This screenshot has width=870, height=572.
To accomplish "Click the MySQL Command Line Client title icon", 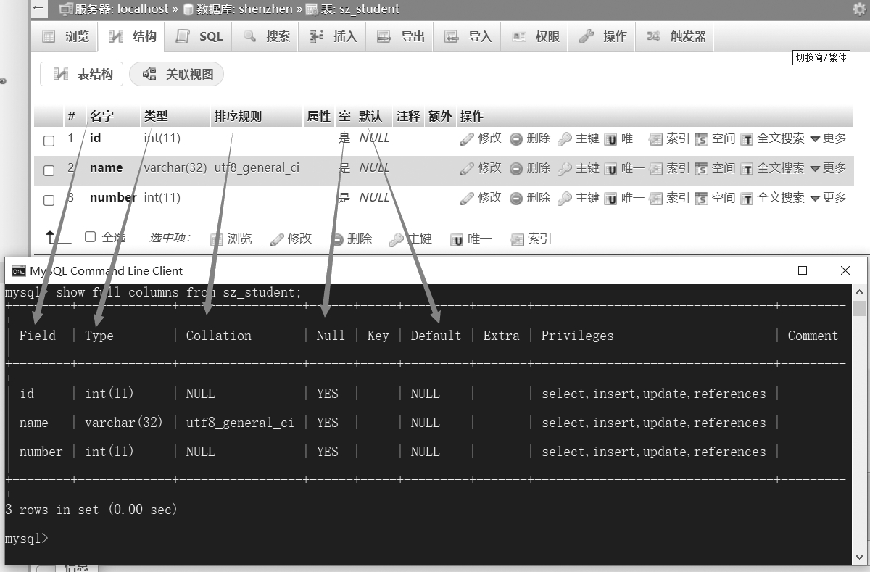I will click(19, 271).
